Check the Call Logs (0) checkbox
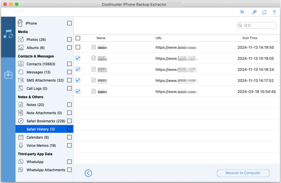This screenshot has width=281, height=183. (x=69, y=88)
